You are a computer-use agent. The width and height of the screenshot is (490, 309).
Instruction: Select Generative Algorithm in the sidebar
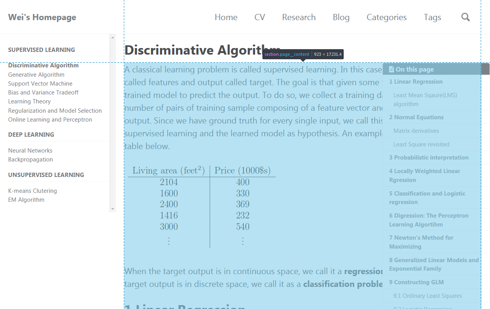[x=36, y=74]
